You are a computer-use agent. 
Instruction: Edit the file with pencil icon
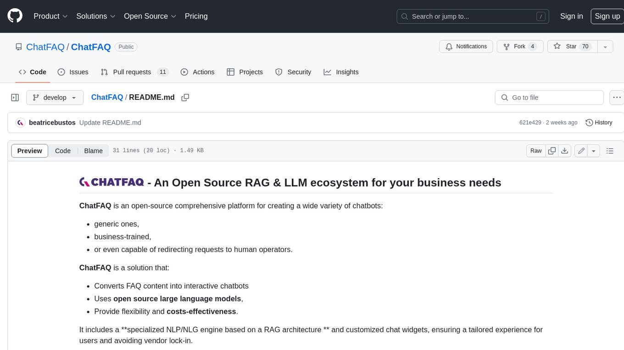[x=581, y=151]
